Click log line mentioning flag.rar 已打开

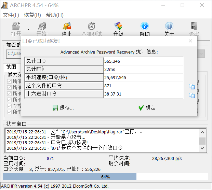[x=75, y=132]
